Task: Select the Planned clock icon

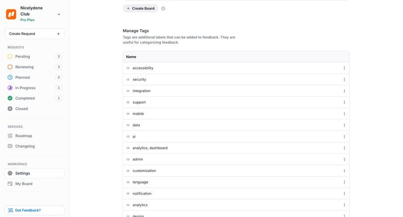Action: coord(10,78)
